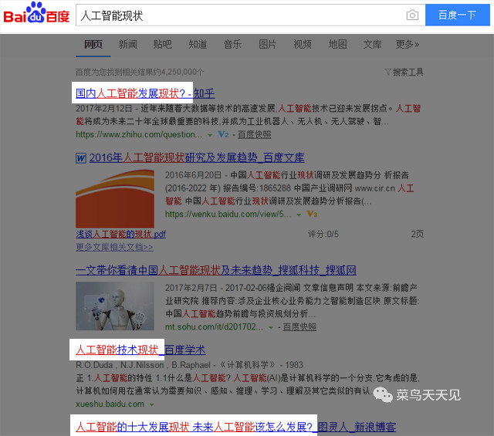Click the search tools filter icon
This screenshot has width=494, height=436.
387,72
